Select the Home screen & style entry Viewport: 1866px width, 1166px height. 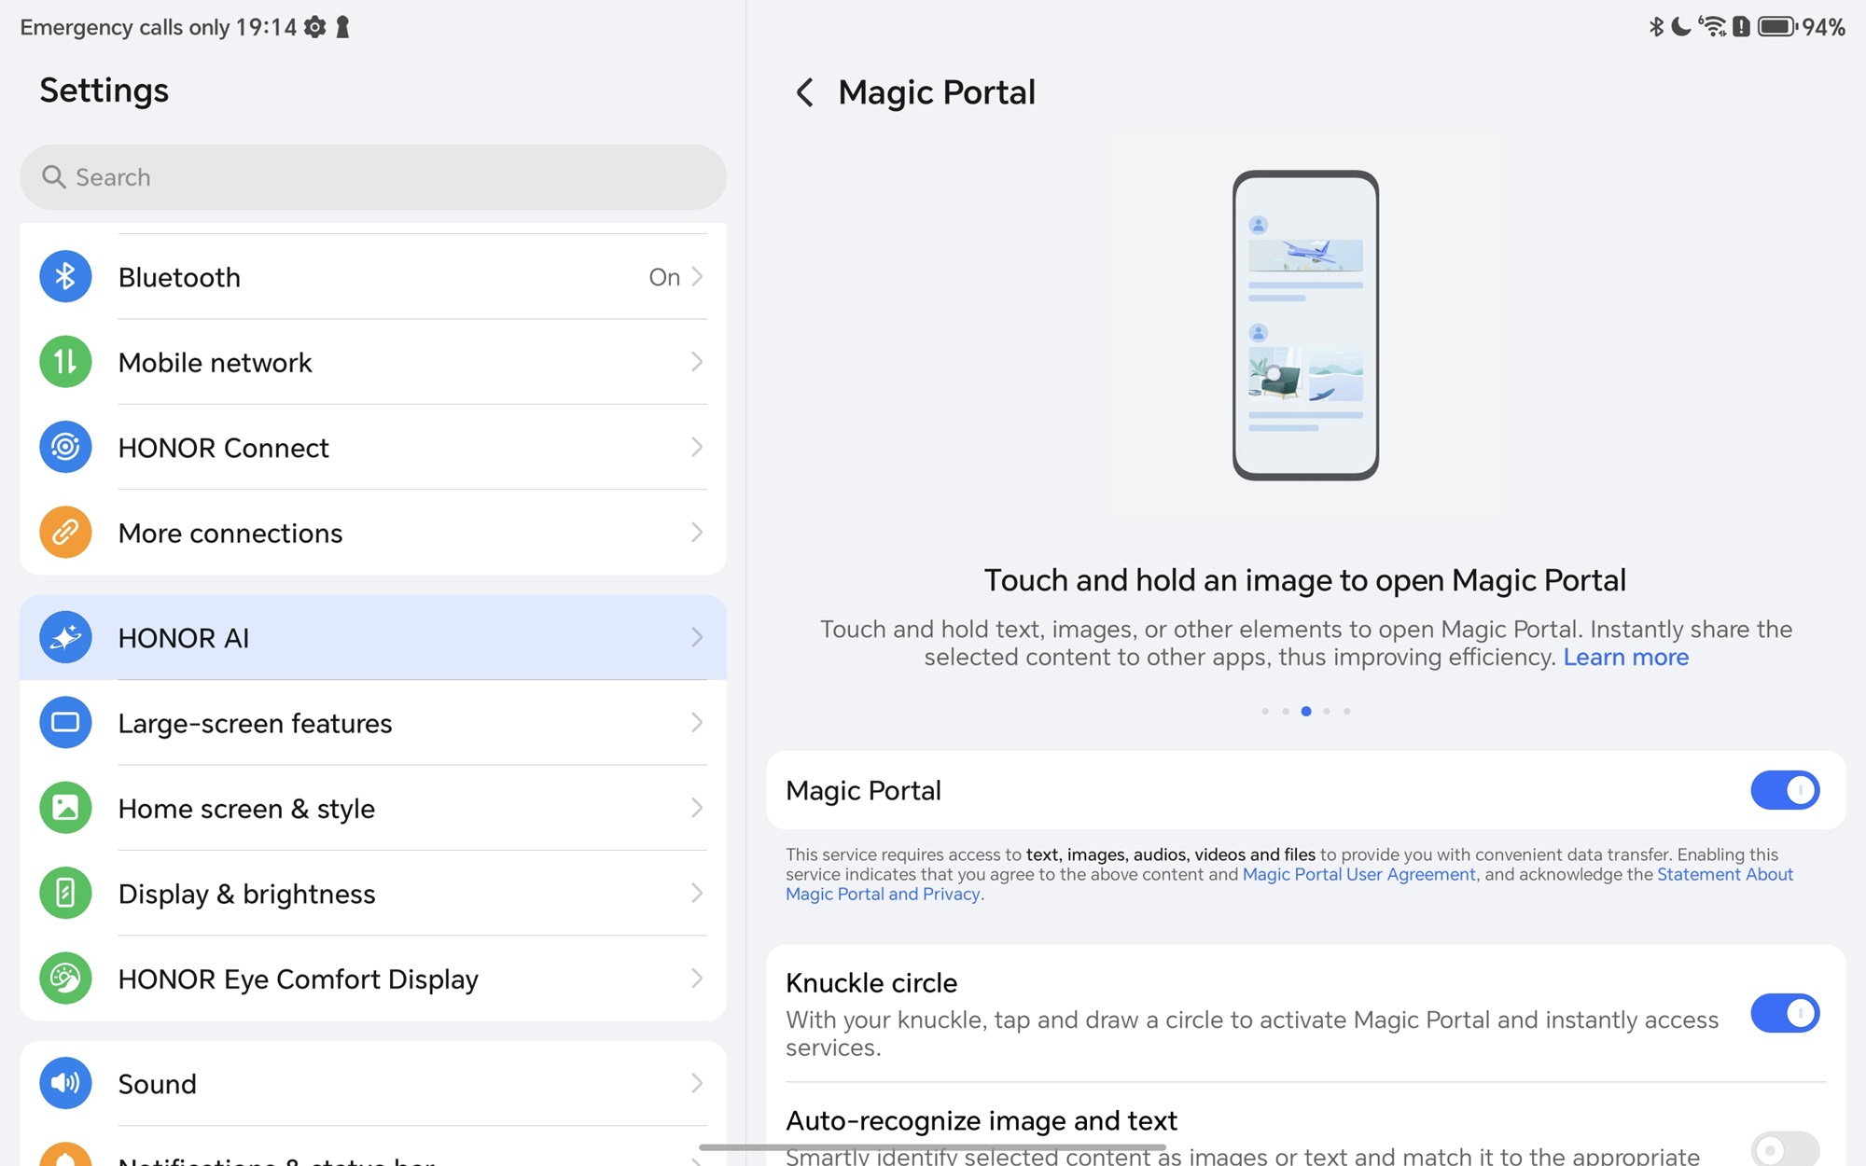click(x=246, y=808)
